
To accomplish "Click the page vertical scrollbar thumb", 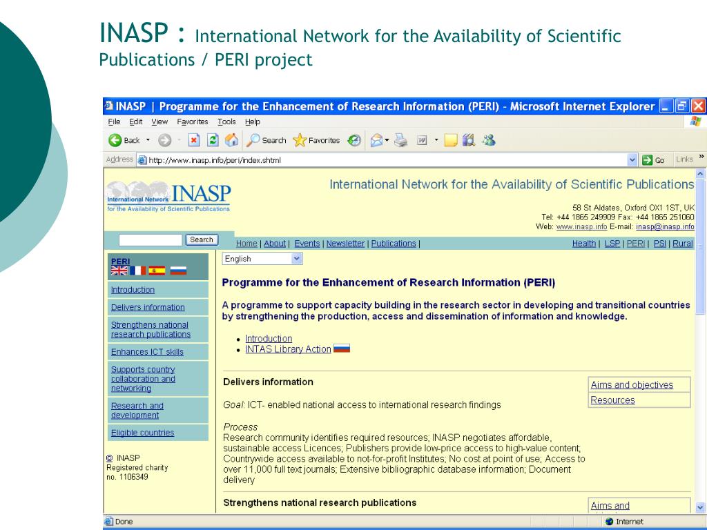I will click(x=700, y=247).
